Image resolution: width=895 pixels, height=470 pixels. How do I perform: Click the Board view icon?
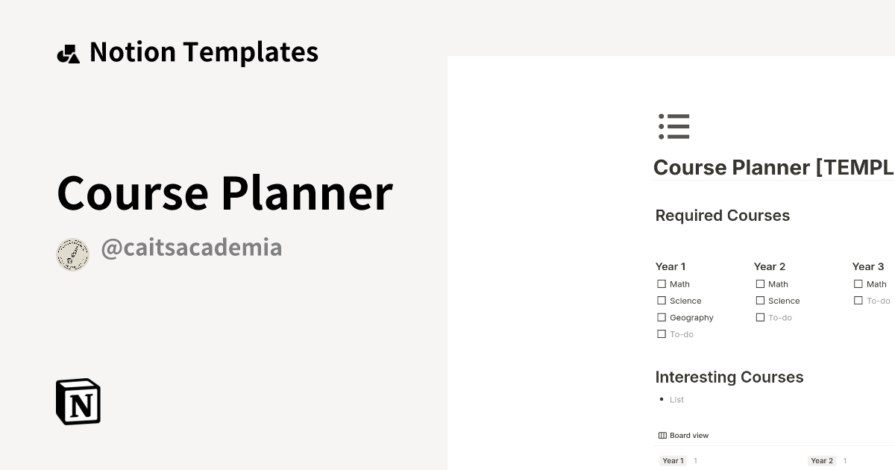pyautogui.click(x=662, y=435)
